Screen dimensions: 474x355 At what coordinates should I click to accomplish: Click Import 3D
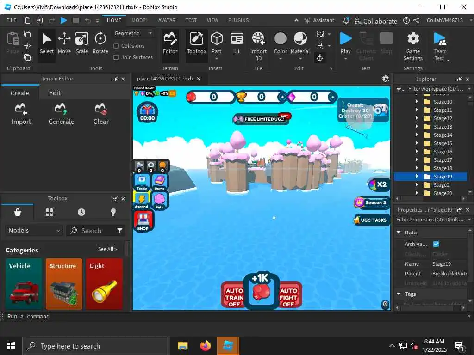click(x=258, y=47)
